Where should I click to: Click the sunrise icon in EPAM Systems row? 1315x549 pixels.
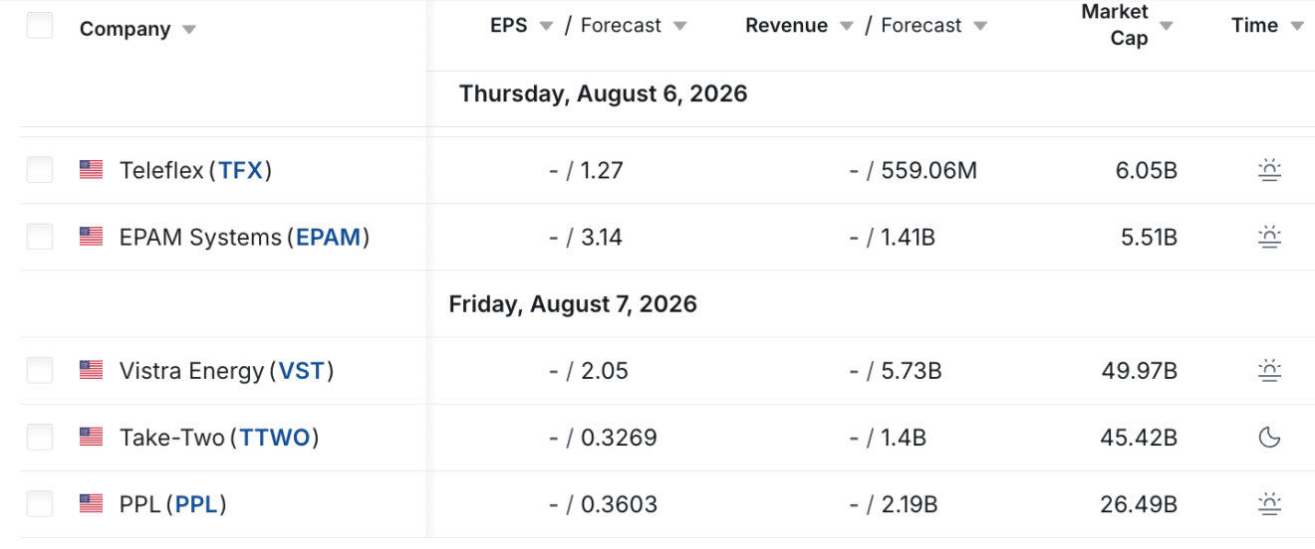coord(1269,238)
